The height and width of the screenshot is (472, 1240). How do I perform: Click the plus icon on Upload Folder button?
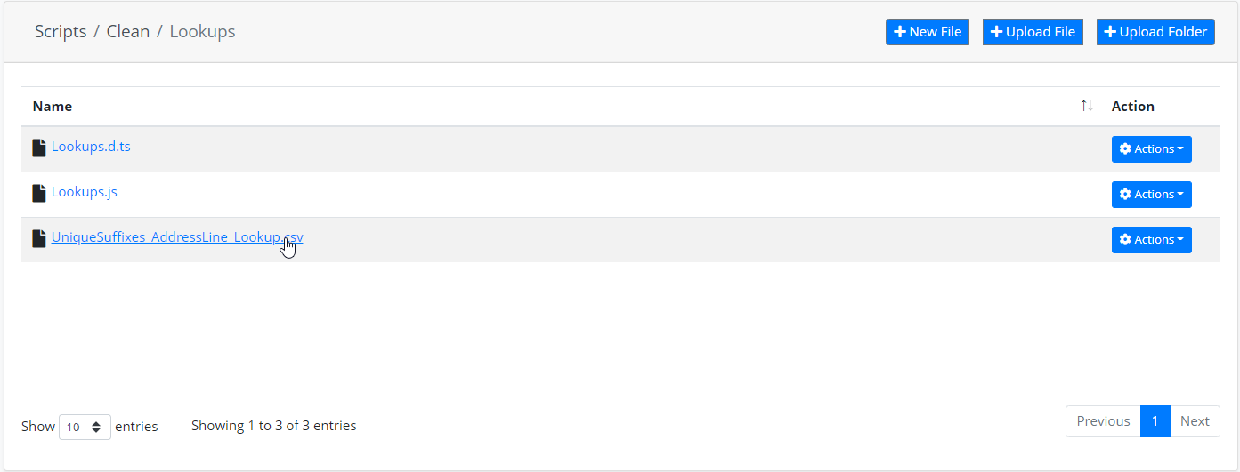coord(1110,32)
